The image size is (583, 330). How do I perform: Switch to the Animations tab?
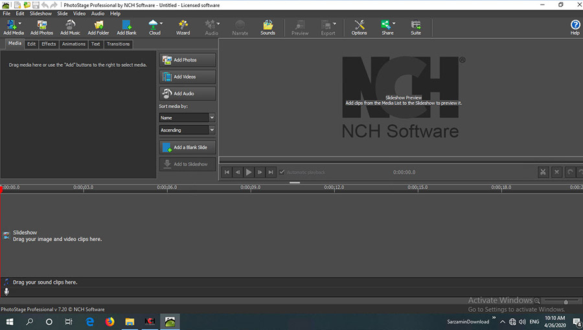74,44
